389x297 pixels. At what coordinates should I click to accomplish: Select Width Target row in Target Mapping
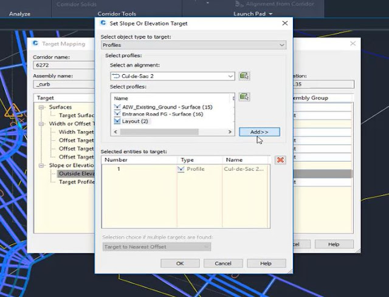coord(77,132)
